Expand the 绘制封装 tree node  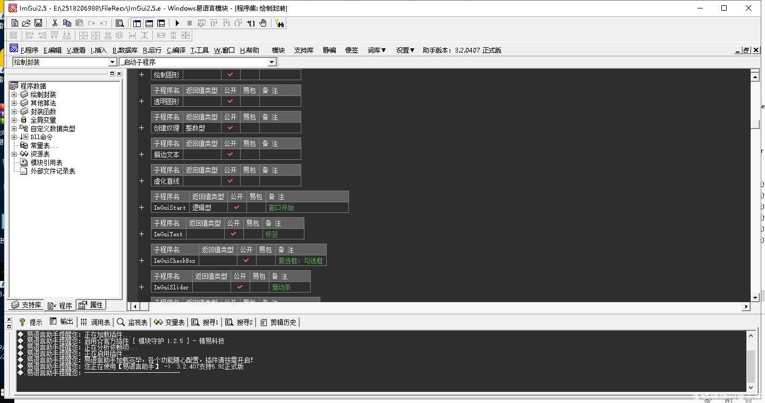pos(14,95)
